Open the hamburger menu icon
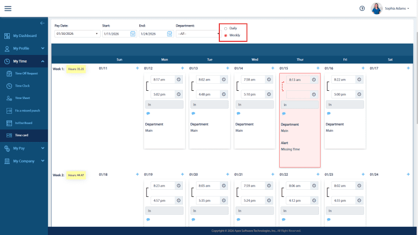Screen dimensions: 418x235 tap(8, 9)
